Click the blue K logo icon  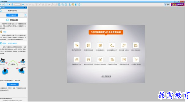[76, 4]
